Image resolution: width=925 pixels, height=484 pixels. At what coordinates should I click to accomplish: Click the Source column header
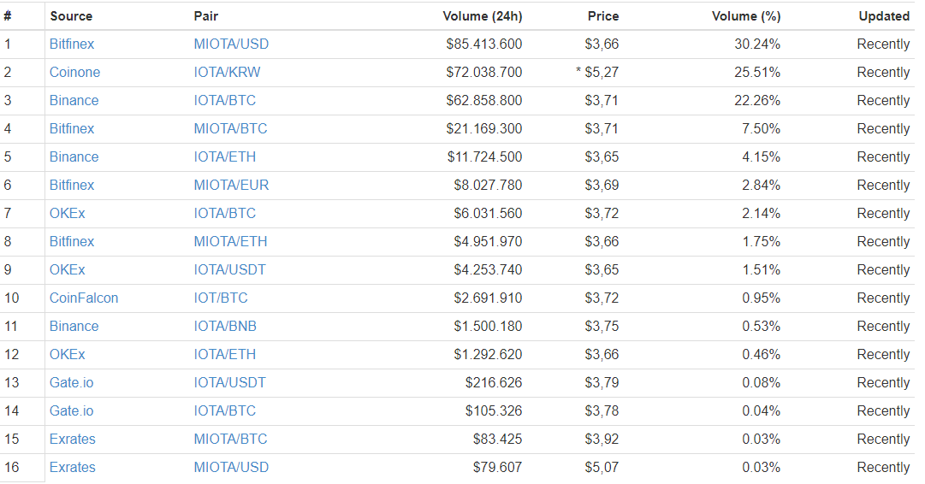coord(71,16)
